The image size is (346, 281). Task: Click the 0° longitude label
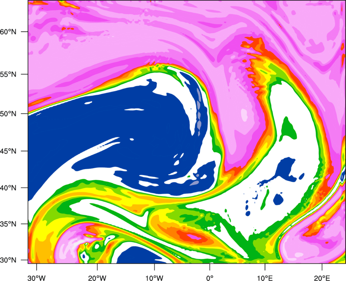pos(210,278)
